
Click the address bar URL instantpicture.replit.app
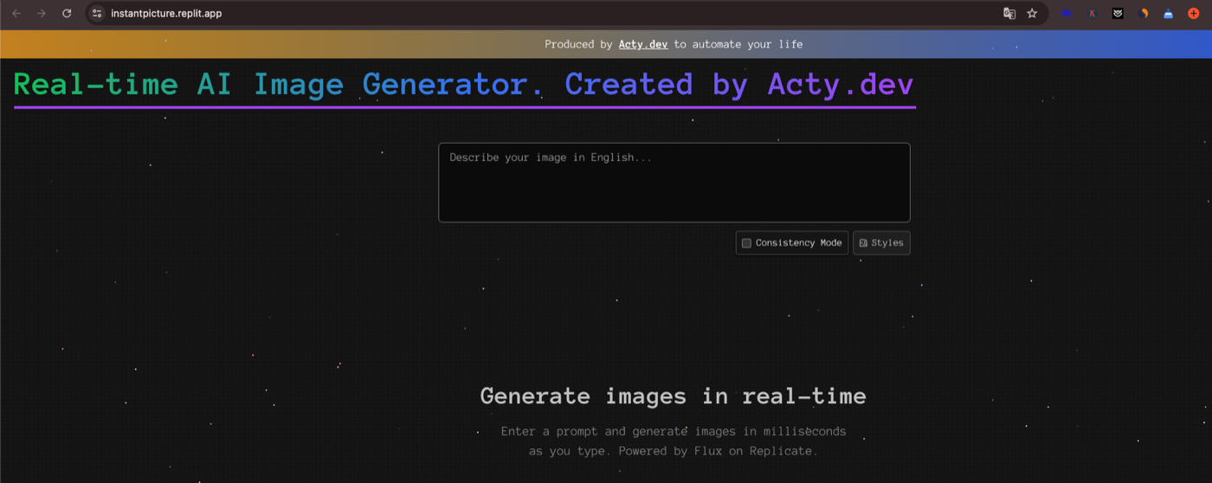(166, 13)
